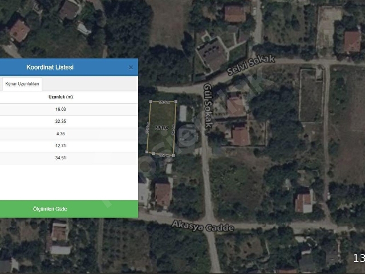Screen dimensions: 365x274
Task: Click the Gül Sokak street label
Action: tap(208, 106)
